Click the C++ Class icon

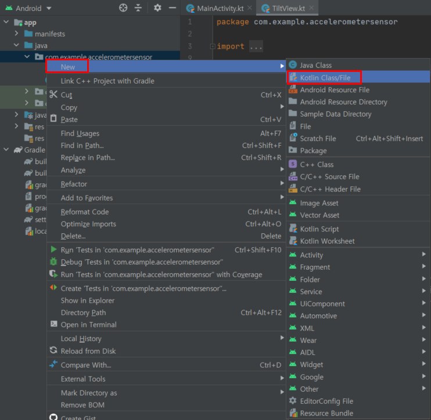click(x=293, y=164)
